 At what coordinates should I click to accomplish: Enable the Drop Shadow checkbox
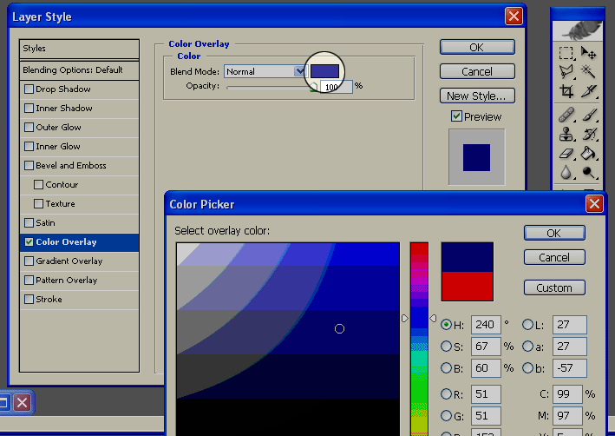pos(29,89)
